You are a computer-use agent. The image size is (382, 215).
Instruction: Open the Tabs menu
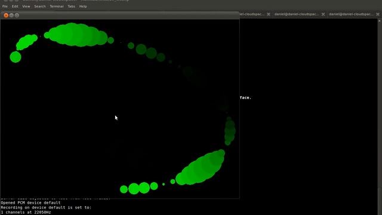(71, 7)
